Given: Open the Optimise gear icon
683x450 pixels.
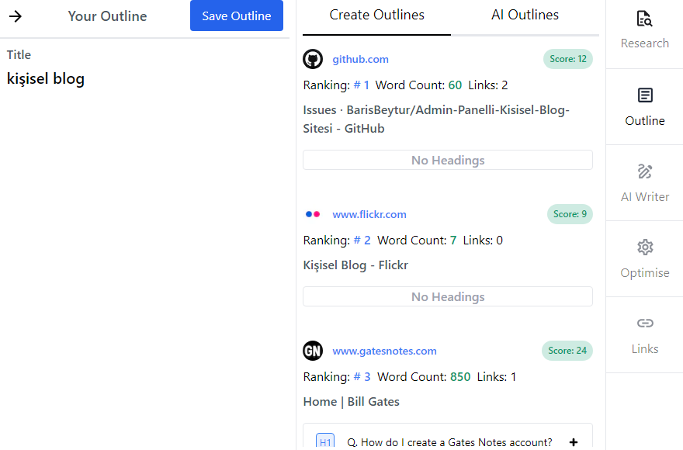Looking at the screenshot, I should pos(645,247).
